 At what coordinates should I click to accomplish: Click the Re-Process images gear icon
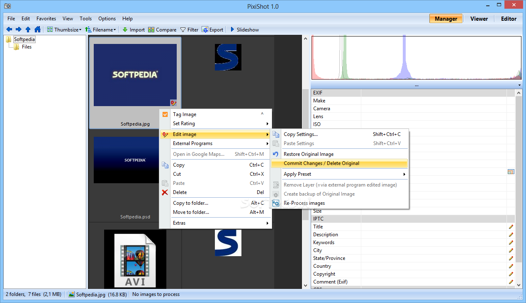[x=276, y=203]
